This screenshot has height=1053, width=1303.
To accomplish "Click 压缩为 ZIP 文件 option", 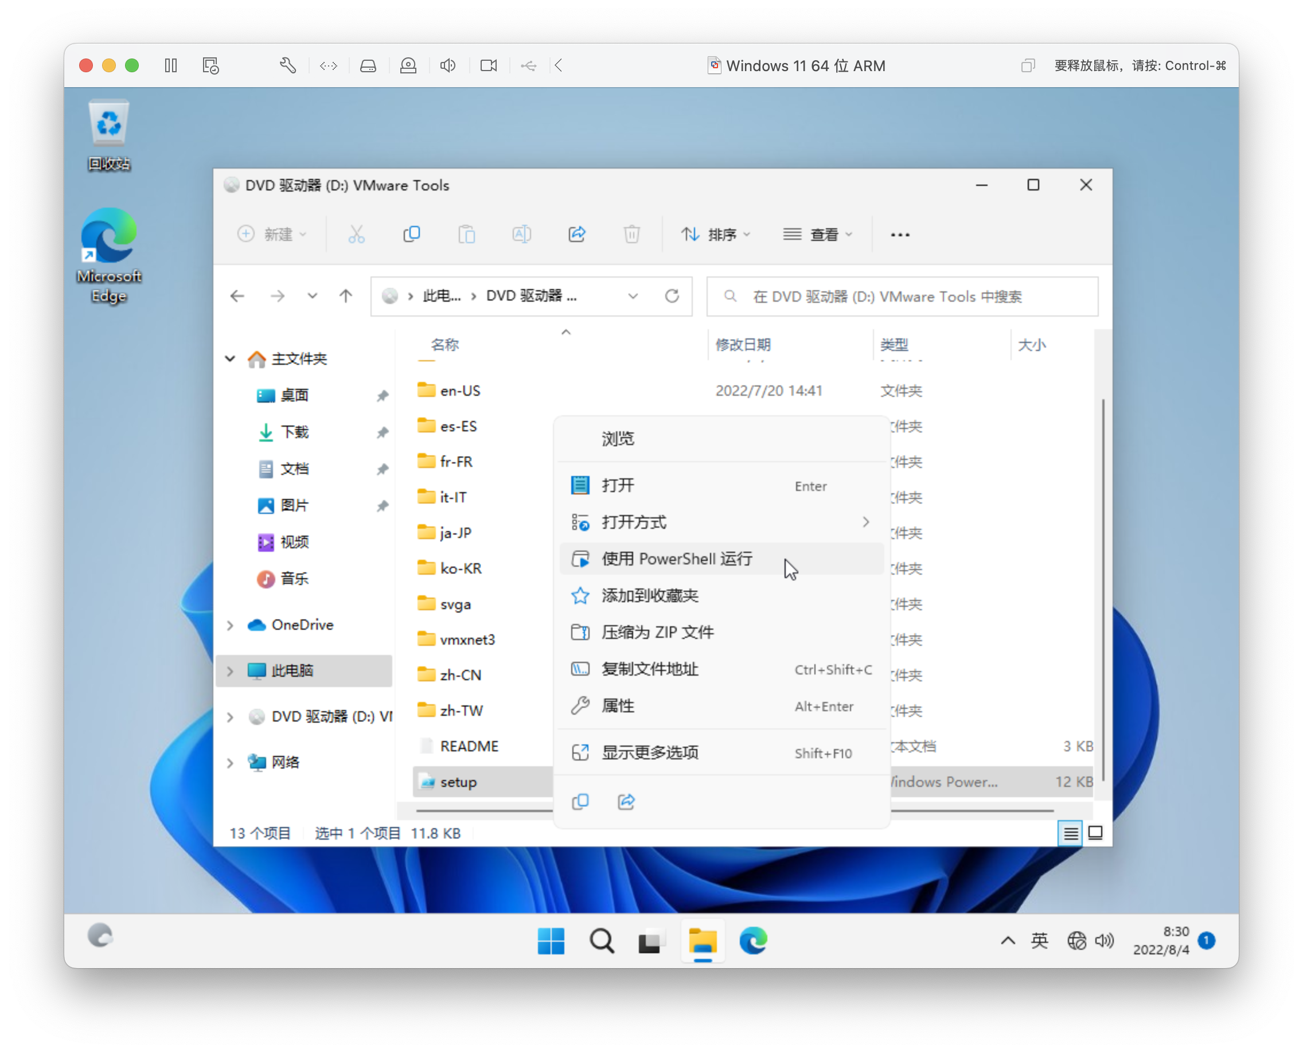I will tap(658, 632).
